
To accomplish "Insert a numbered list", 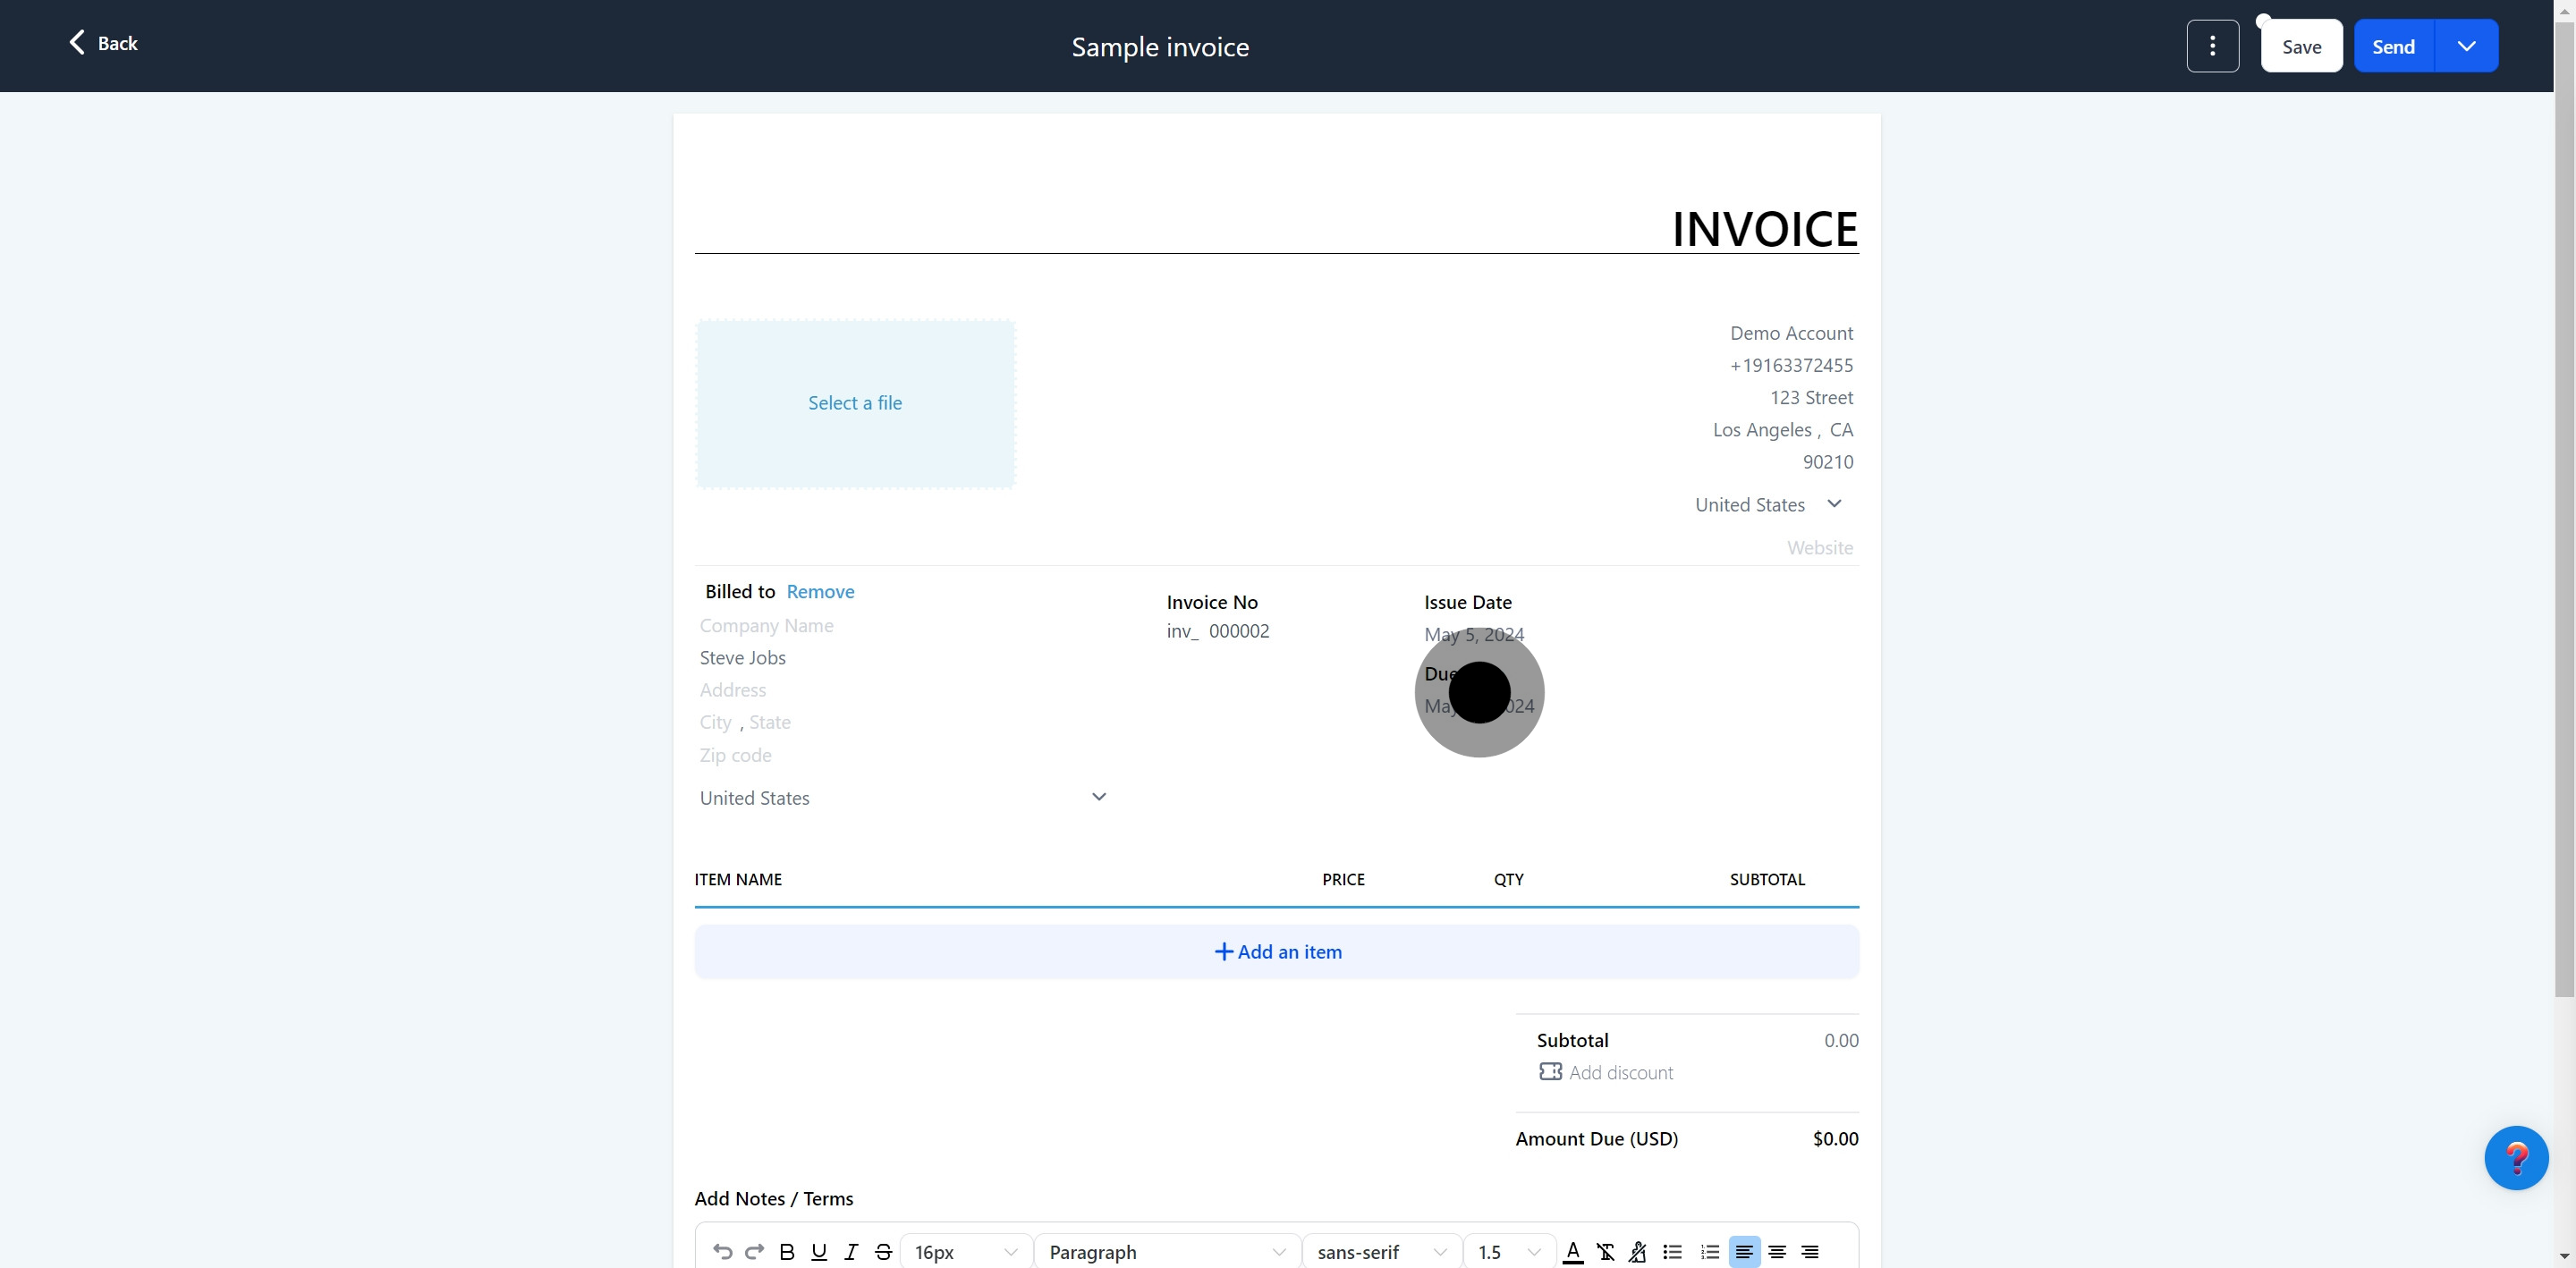I will [x=1709, y=1251].
